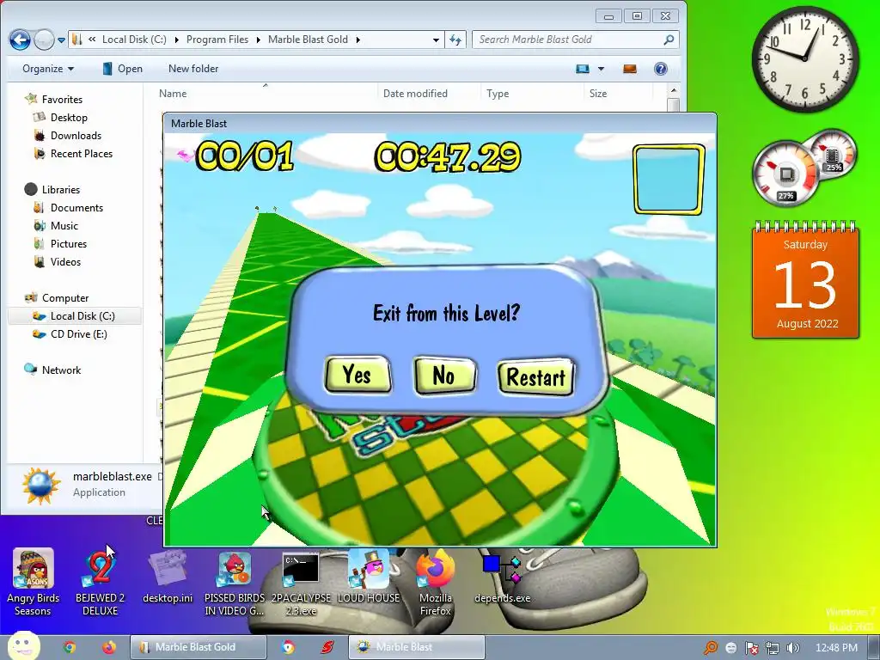Open recent pages dropdown arrow
Image resolution: width=880 pixels, height=660 pixels.
[61, 40]
